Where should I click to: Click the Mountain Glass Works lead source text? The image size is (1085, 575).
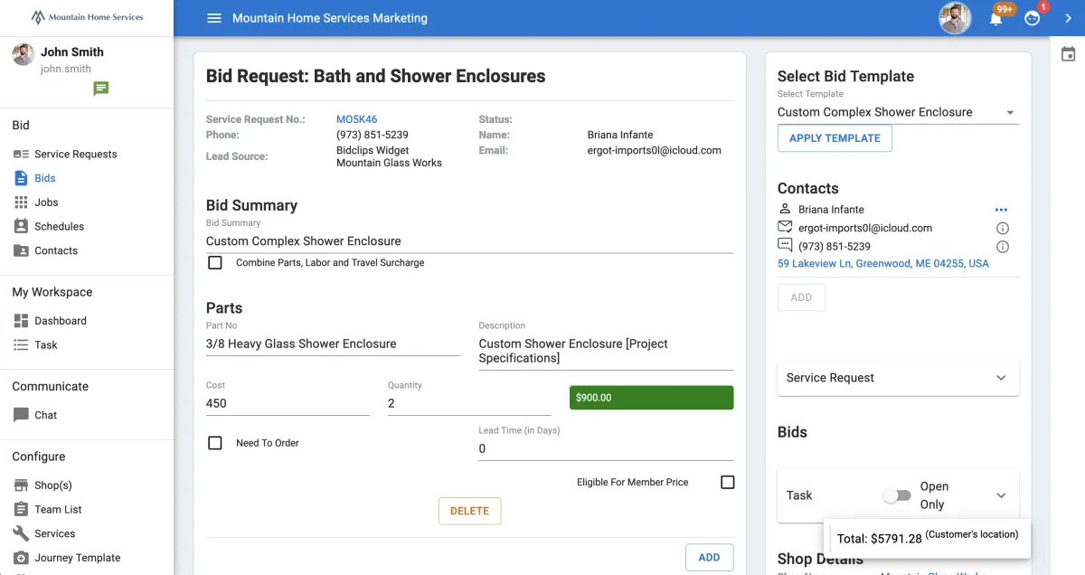click(x=390, y=163)
